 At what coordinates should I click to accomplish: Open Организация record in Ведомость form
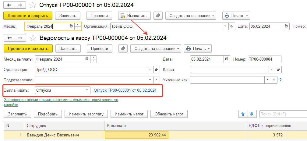click(157, 69)
